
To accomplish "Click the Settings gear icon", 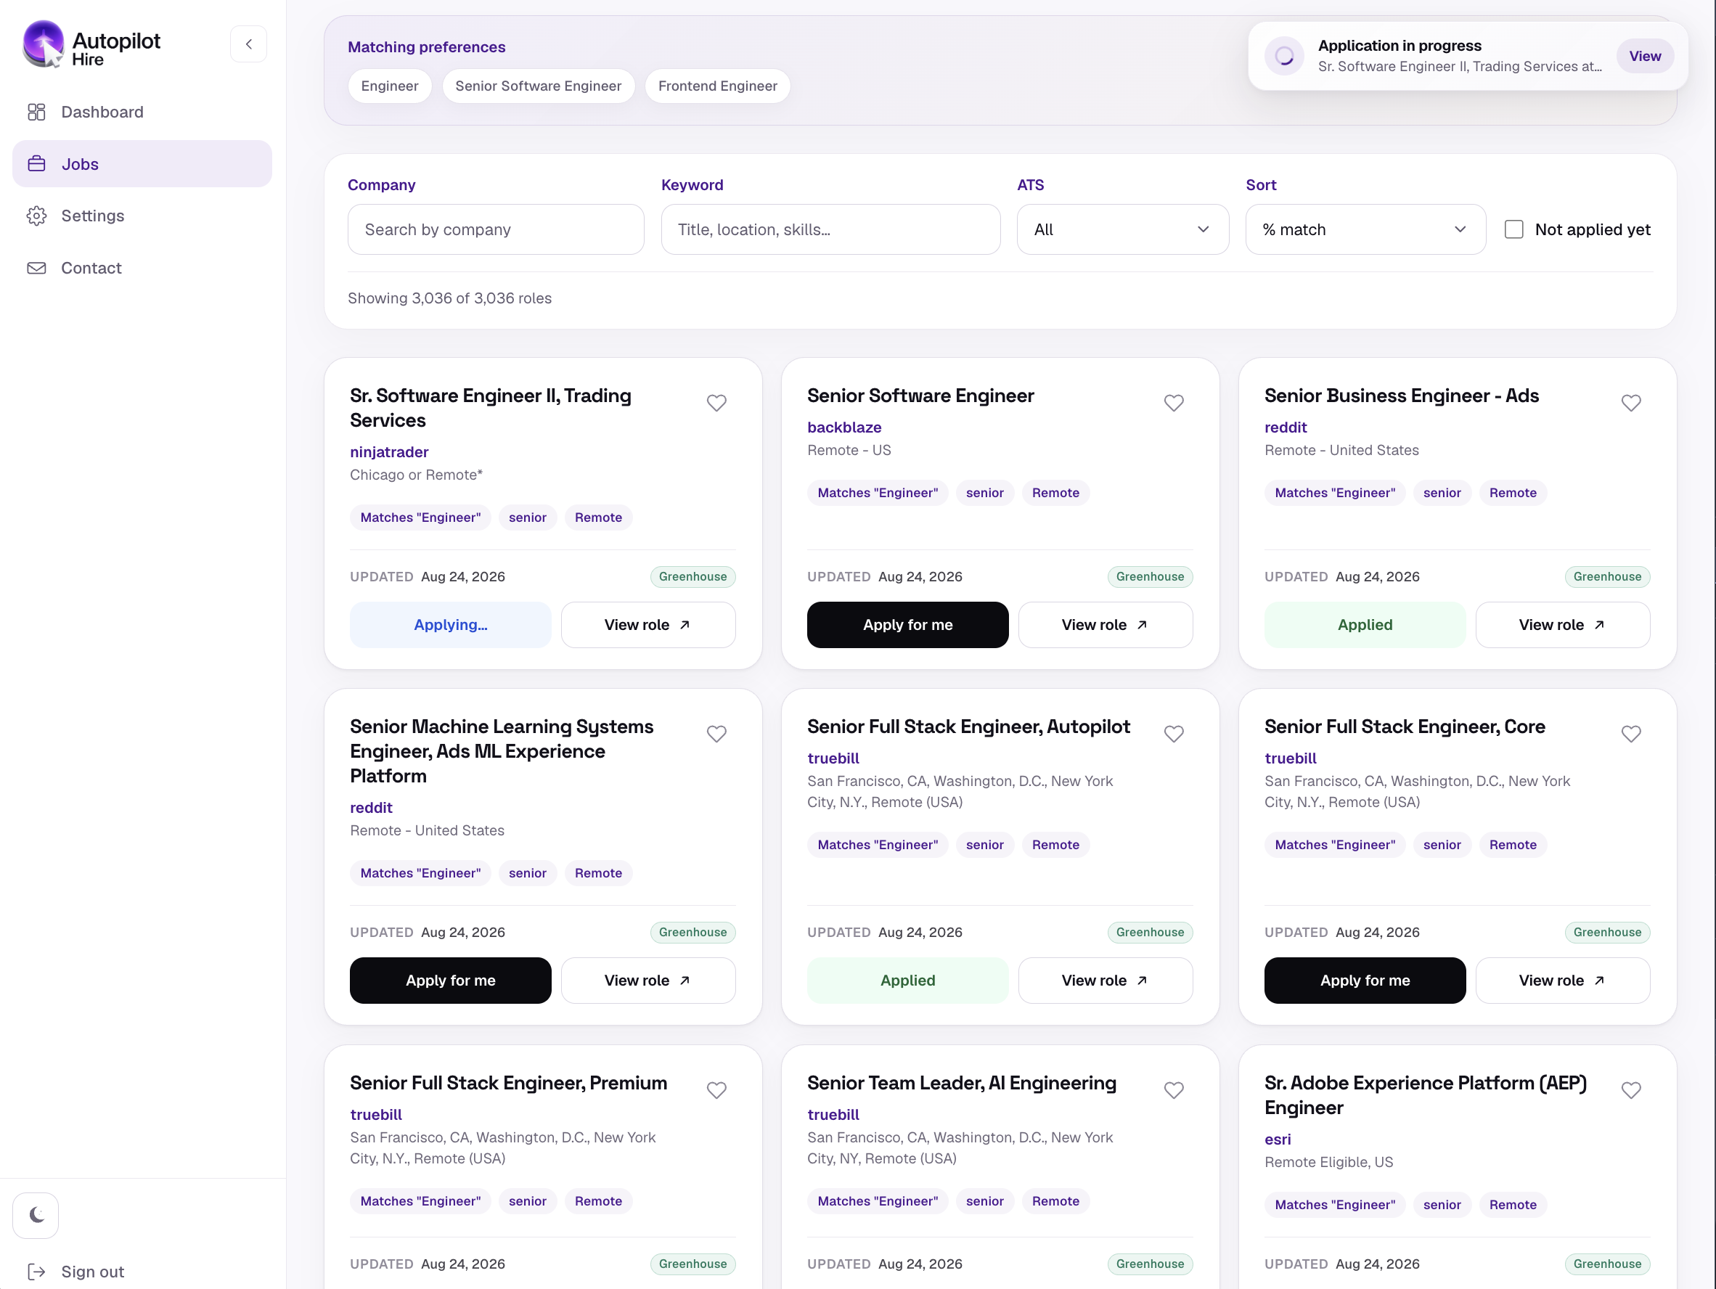I will [x=36, y=216].
